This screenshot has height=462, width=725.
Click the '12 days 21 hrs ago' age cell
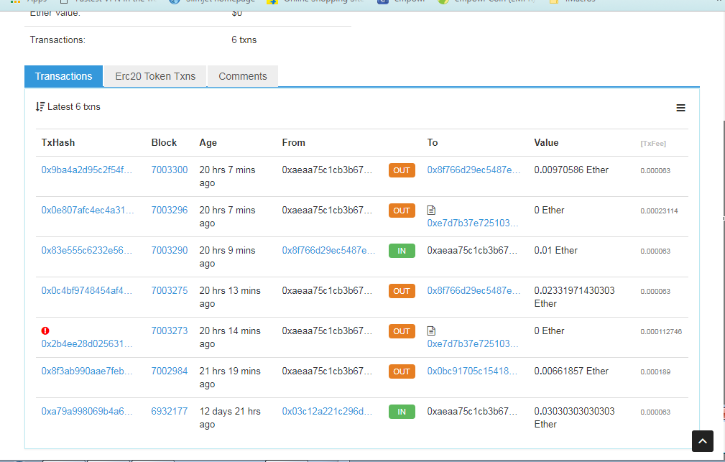pyautogui.click(x=230, y=417)
